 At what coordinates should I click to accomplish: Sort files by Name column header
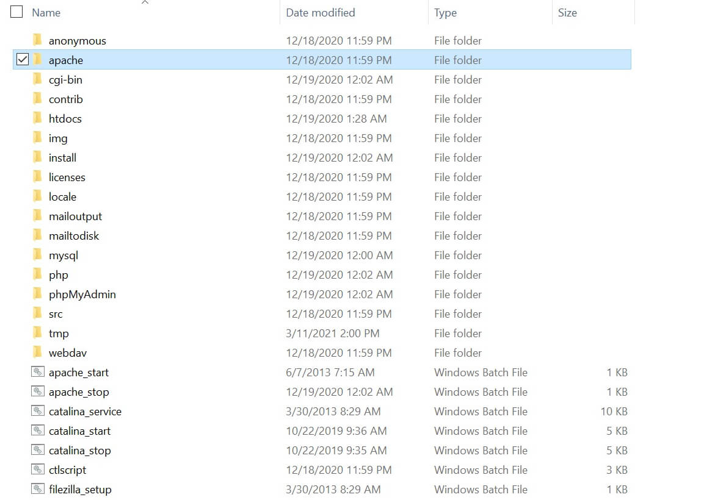click(x=46, y=12)
